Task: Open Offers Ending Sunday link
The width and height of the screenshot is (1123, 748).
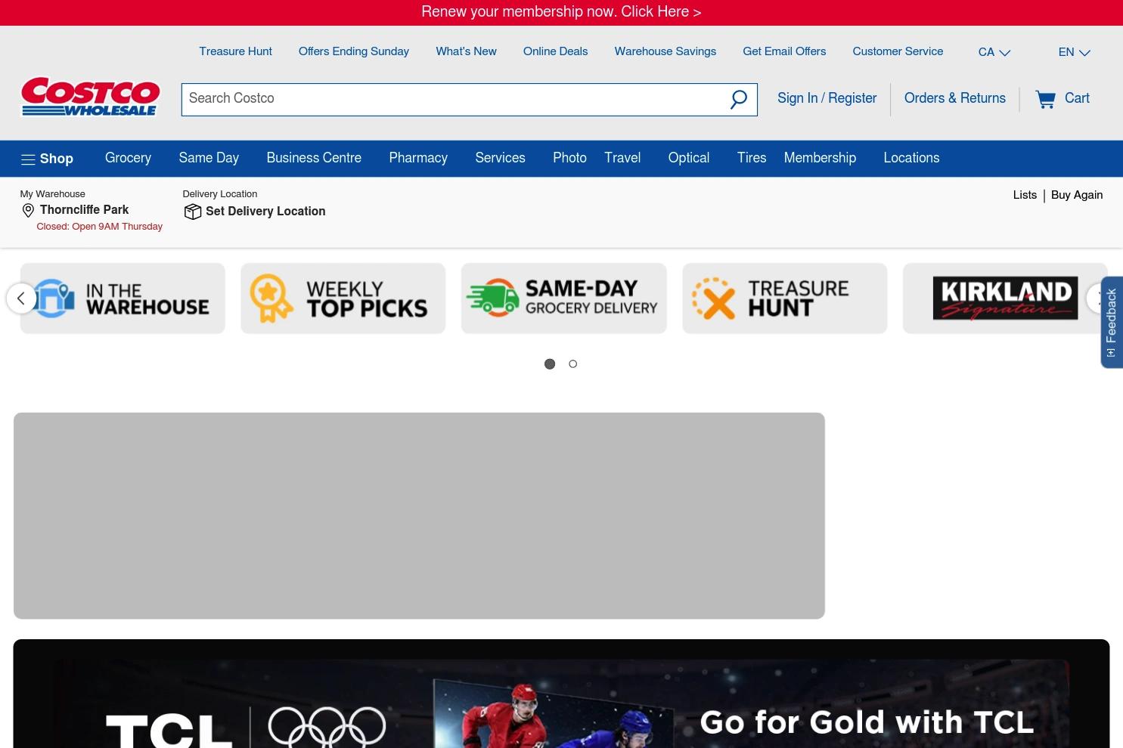Action: coord(354,51)
